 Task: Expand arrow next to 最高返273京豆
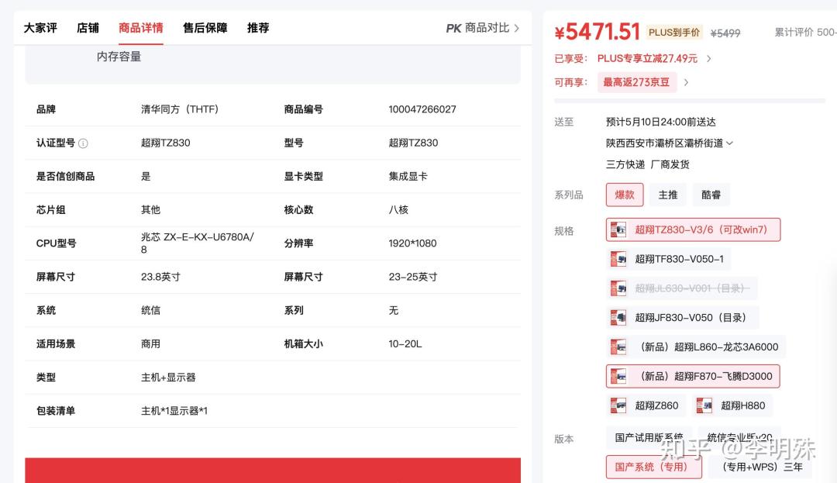click(687, 82)
